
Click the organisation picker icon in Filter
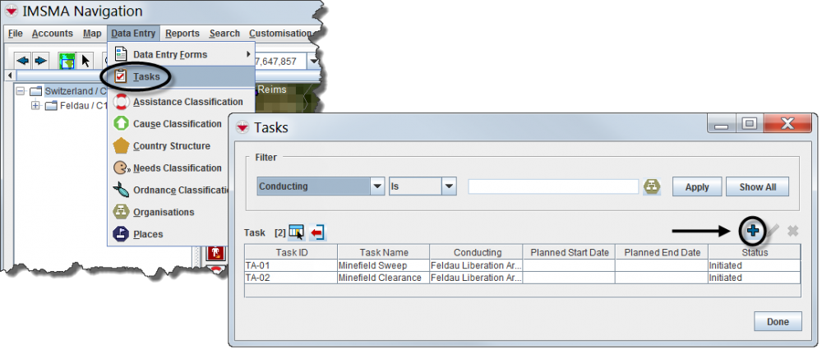[653, 186]
